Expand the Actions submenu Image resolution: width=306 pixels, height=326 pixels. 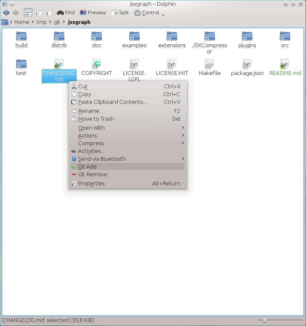tap(128, 136)
